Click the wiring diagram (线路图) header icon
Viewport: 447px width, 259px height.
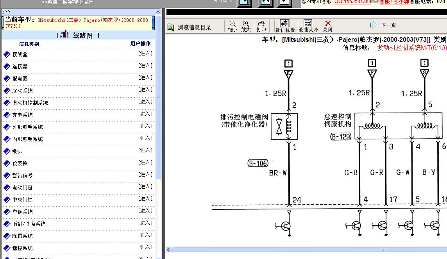(x=65, y=34)
